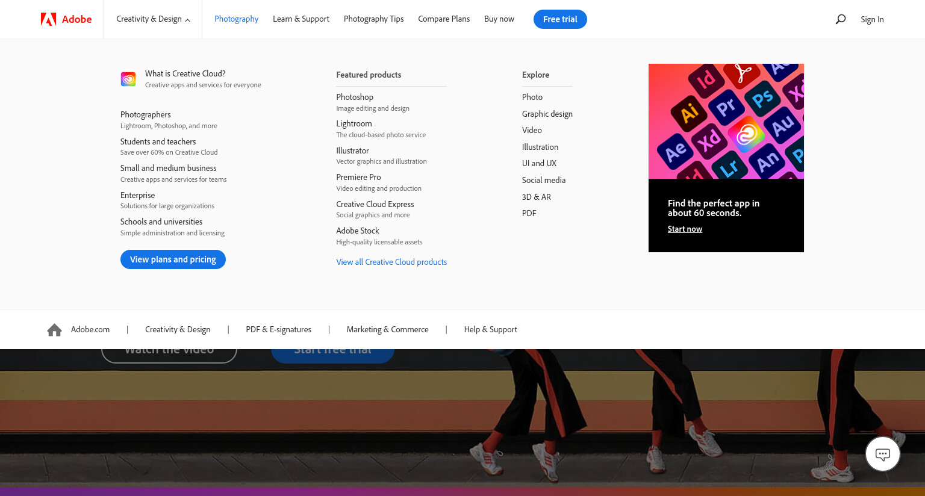Go to Adobe.com in the footer
Viewport: 925px width, 496px height.
(90, 329)
